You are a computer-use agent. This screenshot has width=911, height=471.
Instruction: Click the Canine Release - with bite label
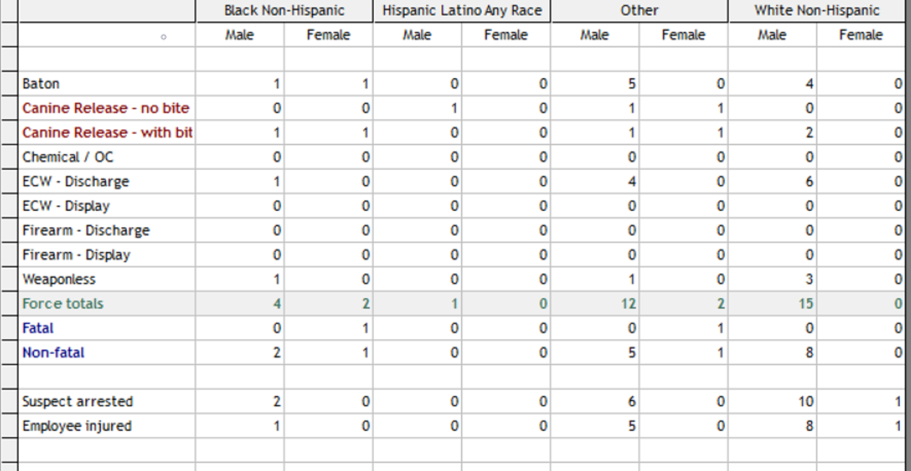point(107,133)
